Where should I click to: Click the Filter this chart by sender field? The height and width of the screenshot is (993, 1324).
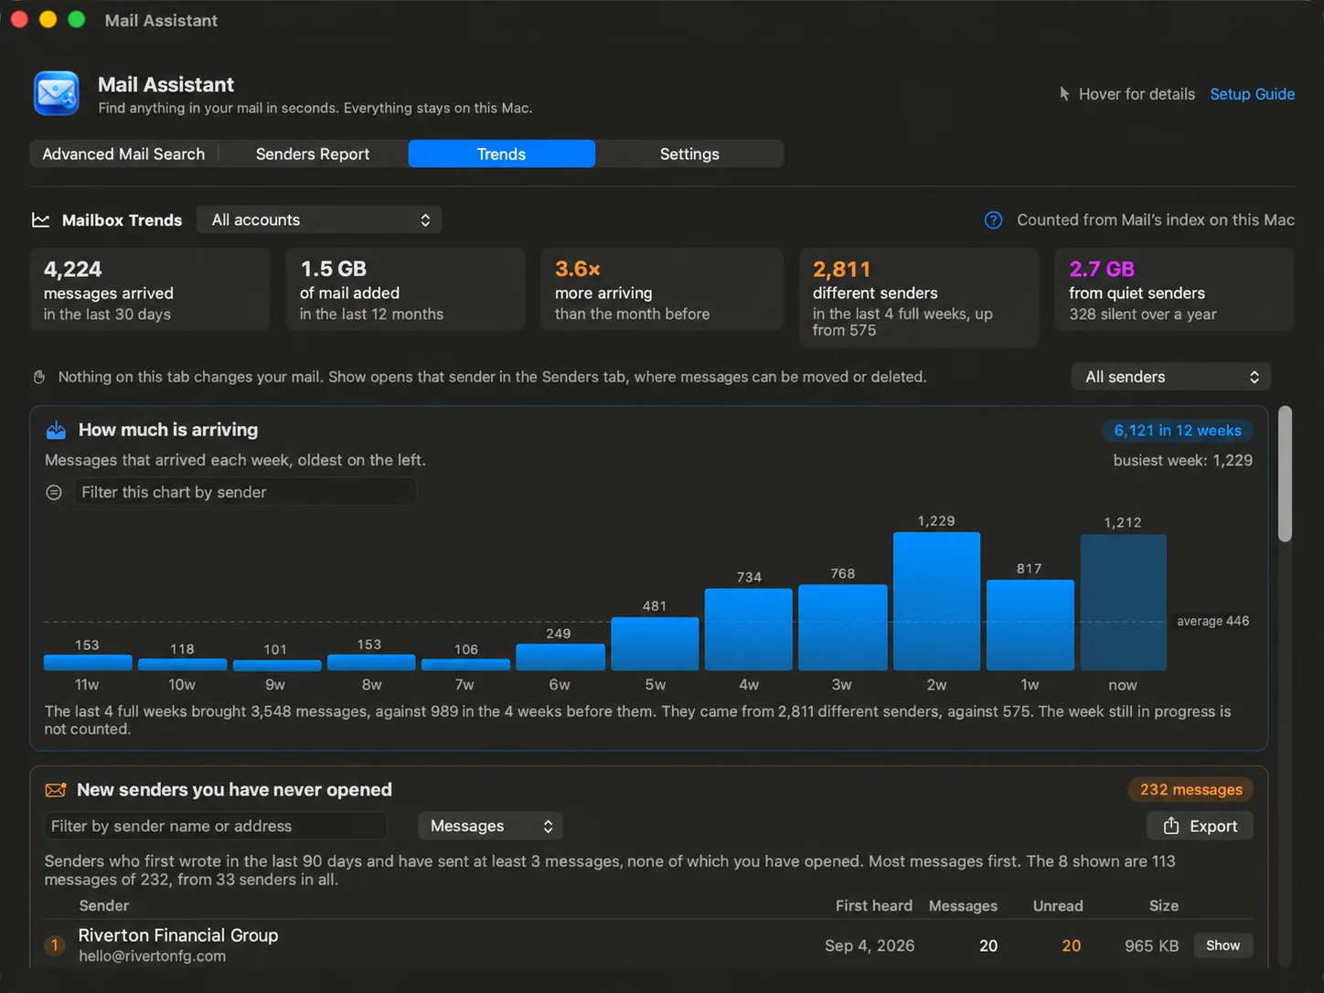pos(245,492)
